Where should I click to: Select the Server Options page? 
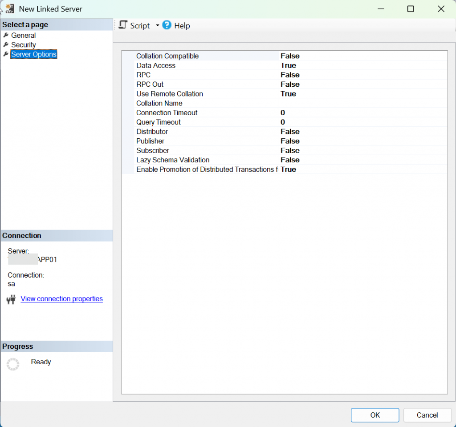click(34, 54)
